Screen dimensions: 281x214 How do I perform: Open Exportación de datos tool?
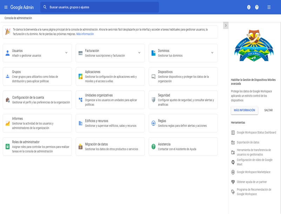click(248, 142)
